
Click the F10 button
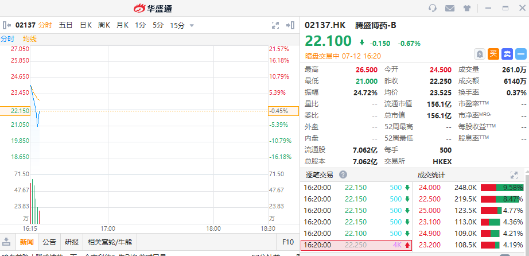pos(288,242)
